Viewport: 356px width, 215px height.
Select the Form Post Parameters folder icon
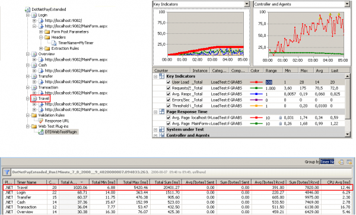47,32
